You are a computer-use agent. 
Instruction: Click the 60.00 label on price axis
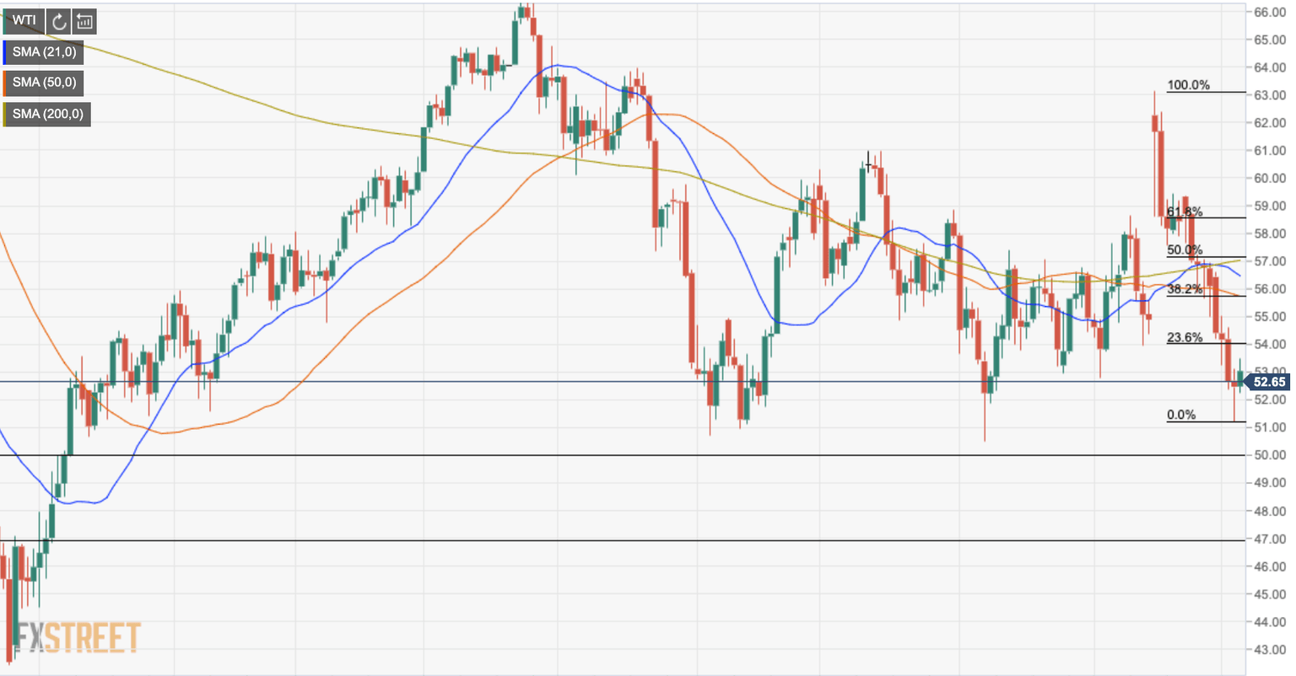pos(1269,178)
